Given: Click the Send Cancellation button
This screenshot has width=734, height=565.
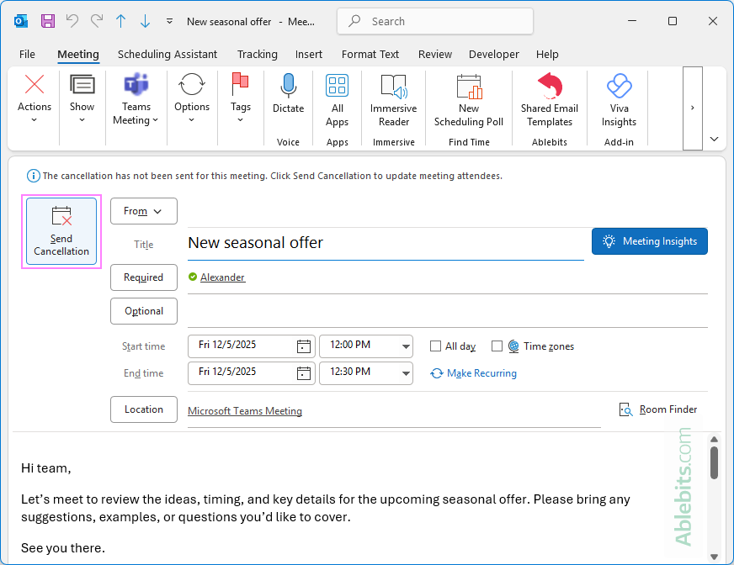Looking at the screenshot, I should click(x=61, y=231).
